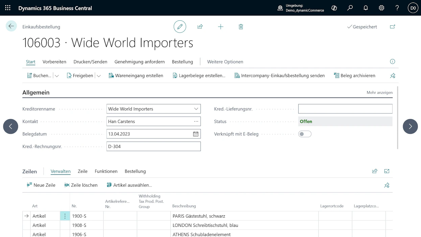The width and height of the screenshot is (421, 237).
Task: Pin the Start action bar
Action: (393, 76)
